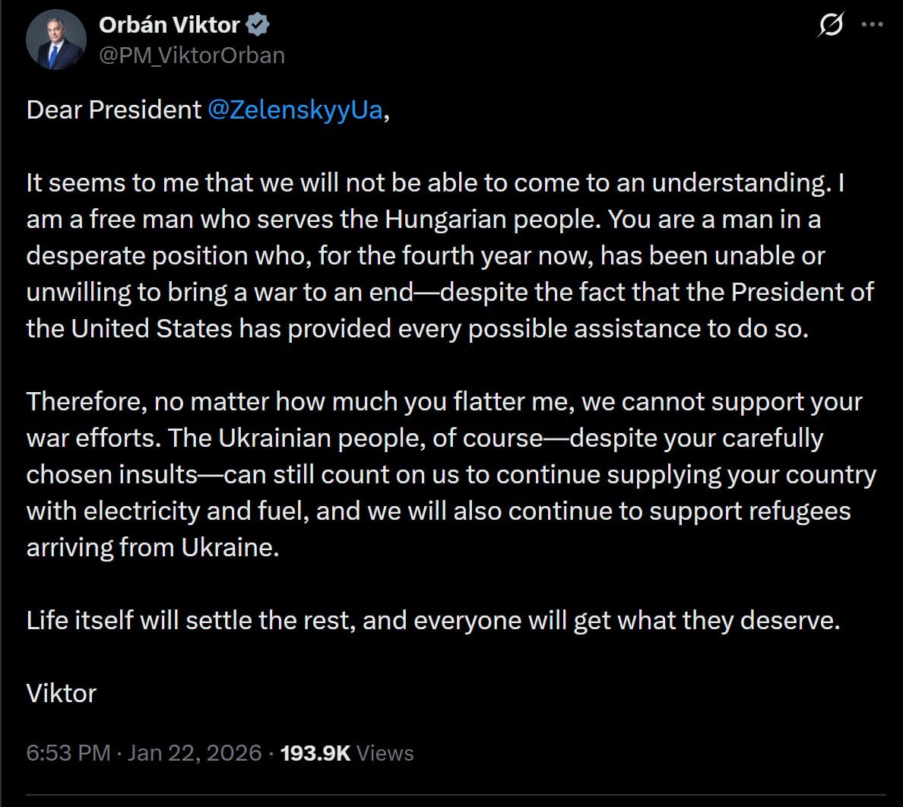Click the closing "Viktor" signature

click(x=62, y=694)
